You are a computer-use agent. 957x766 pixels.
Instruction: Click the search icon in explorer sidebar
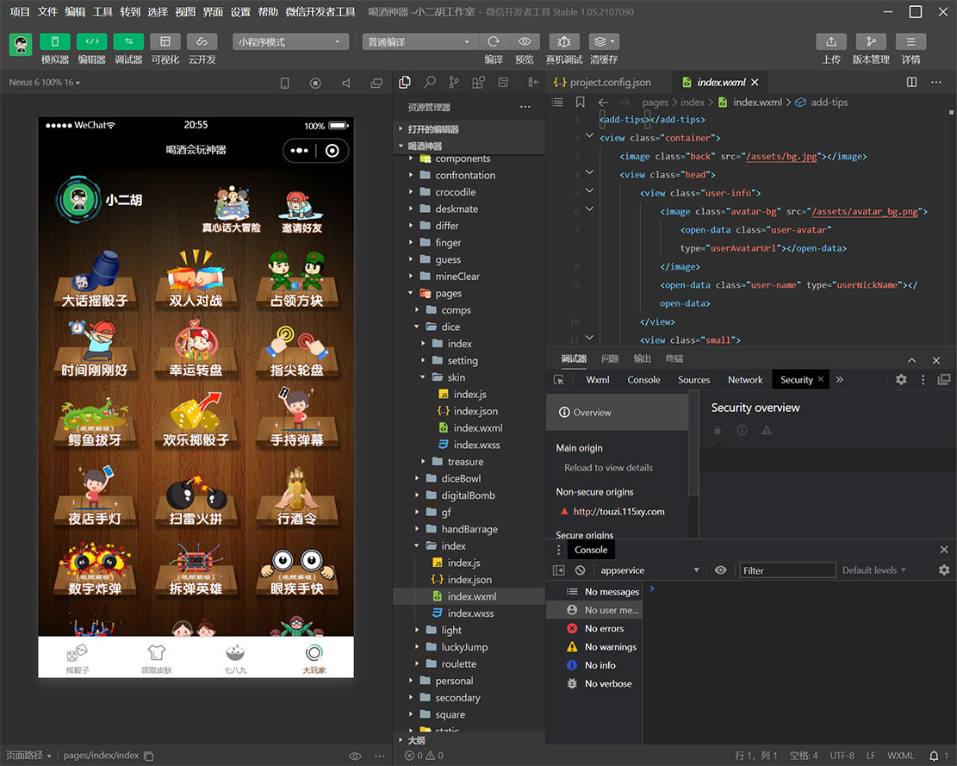[429, 82]
